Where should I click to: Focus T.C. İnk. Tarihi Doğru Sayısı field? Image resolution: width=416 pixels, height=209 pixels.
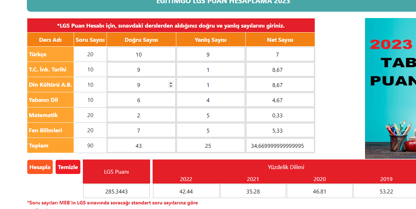[141, 70]
